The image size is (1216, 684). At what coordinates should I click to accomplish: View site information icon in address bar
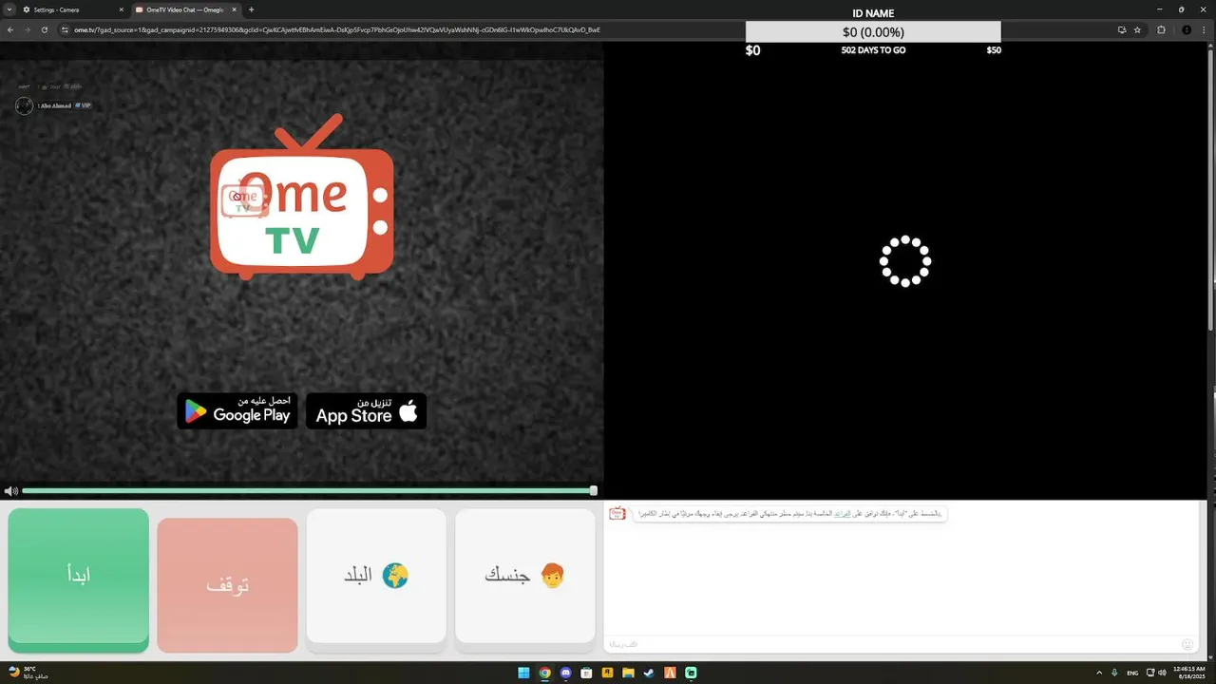tap(66, 29)
